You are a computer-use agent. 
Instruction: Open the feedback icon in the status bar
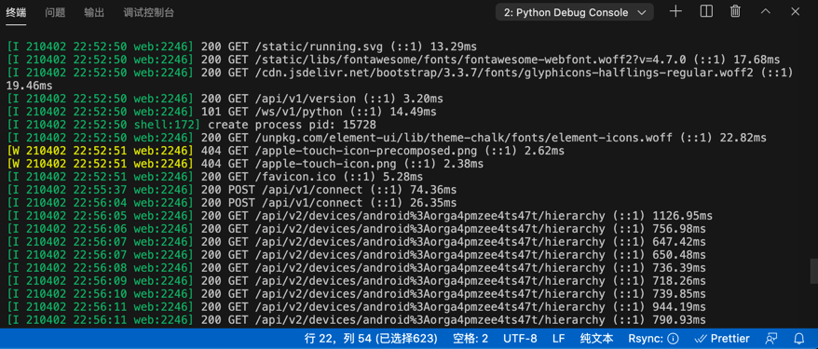click(x=771, y=339)
